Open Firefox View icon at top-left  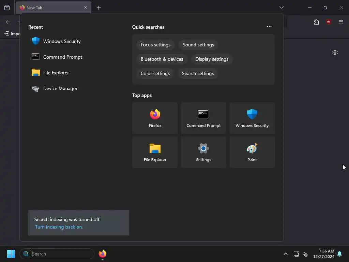point(7,8)
